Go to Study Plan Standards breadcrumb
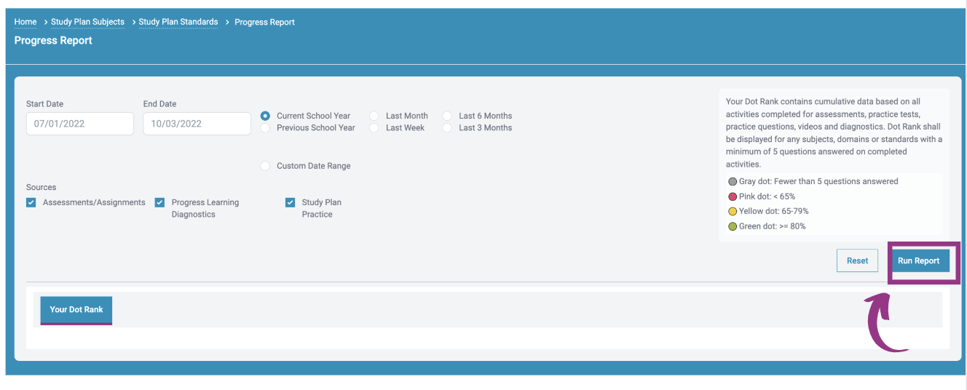The image size is (967, 390). pyautogui.click(x=178, y=22)
